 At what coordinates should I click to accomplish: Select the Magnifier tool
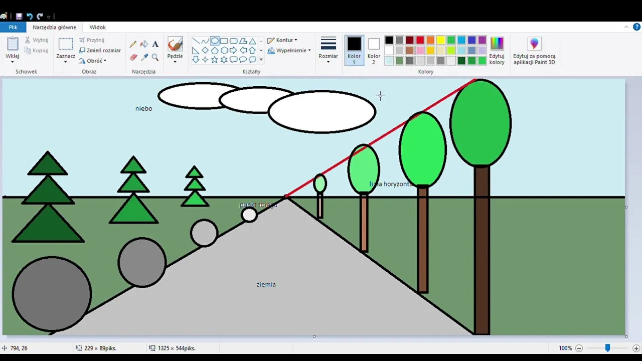tap(155, 57)
